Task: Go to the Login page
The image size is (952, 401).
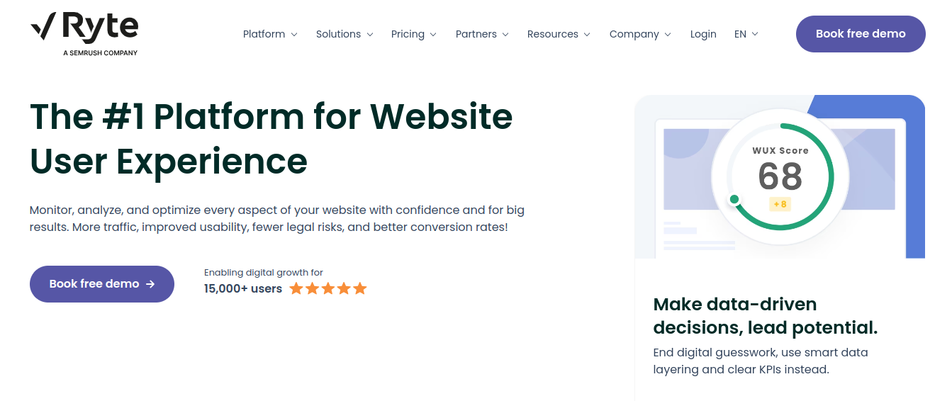Action: tap(703, 34)
